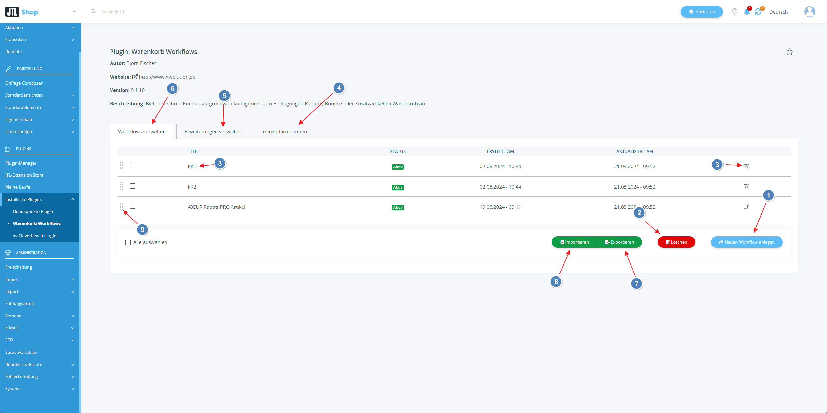Click the Aktiv status badge for KK1
Image resolution: width=827 pixels, height=413 pixels.
[398, 167]
